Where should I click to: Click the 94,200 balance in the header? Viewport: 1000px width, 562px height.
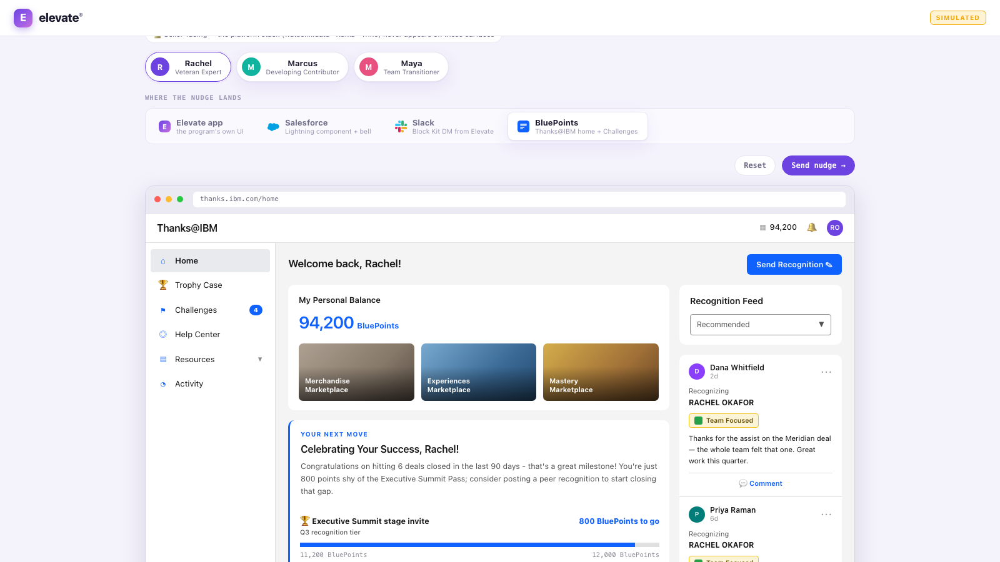783,227
